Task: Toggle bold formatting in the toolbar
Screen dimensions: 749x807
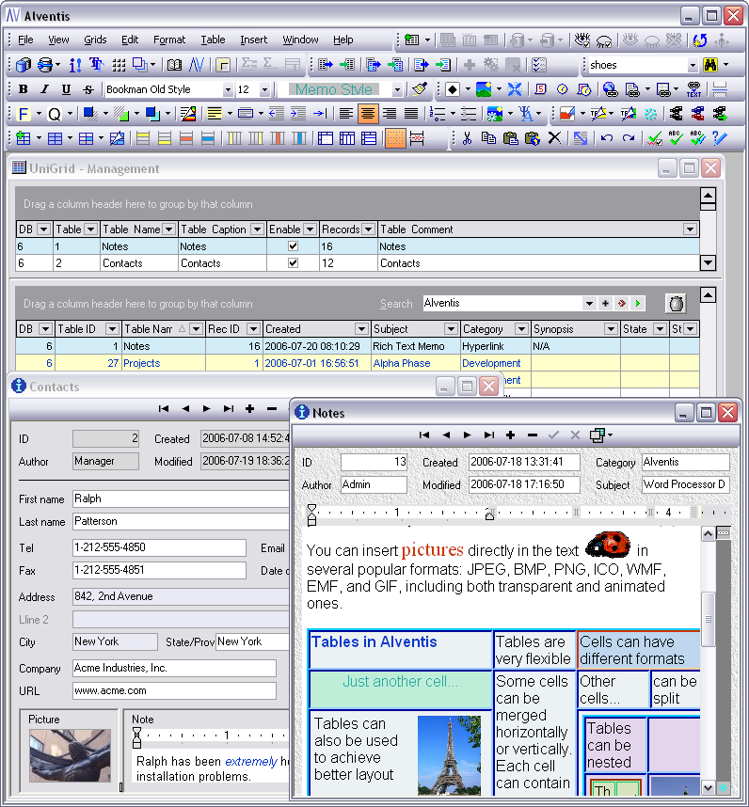Action: [x=23, y=89]
